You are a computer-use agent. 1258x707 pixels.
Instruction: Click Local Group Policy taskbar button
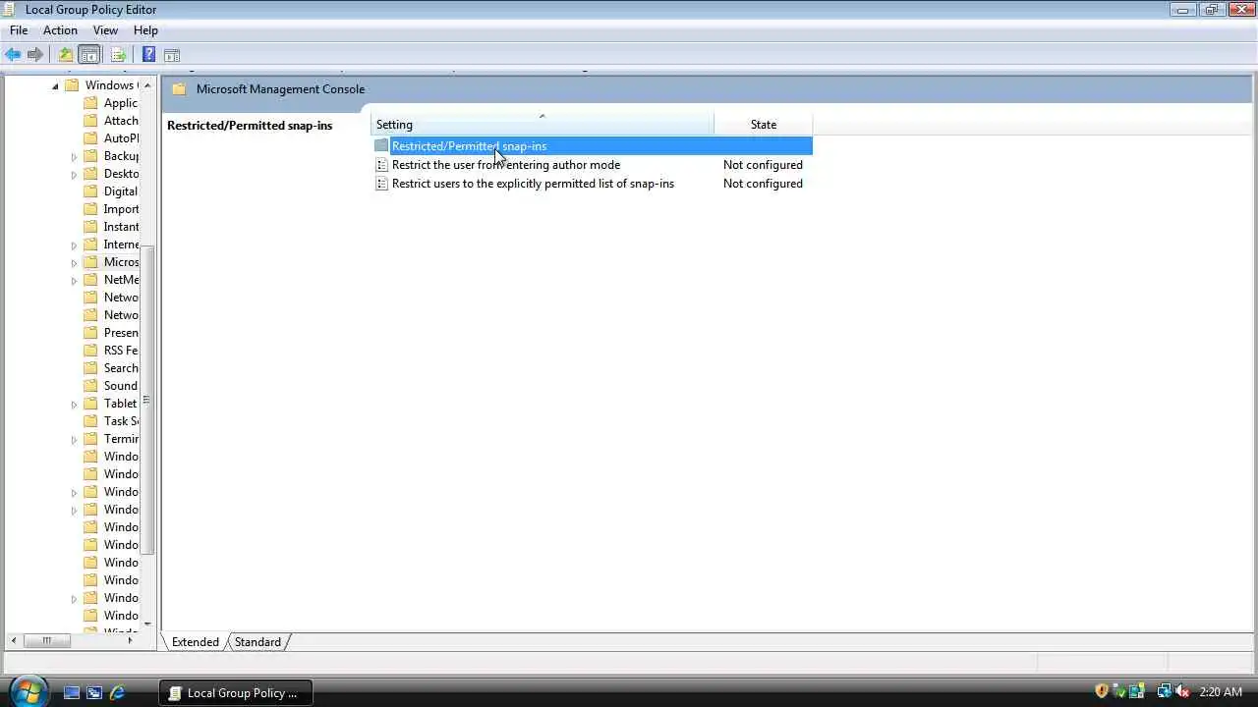235,692
